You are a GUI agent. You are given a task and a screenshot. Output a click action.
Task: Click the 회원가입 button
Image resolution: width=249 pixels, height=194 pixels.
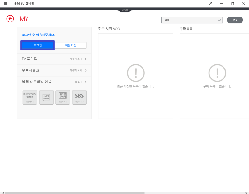pyautogui.click(x=71, y=45)
